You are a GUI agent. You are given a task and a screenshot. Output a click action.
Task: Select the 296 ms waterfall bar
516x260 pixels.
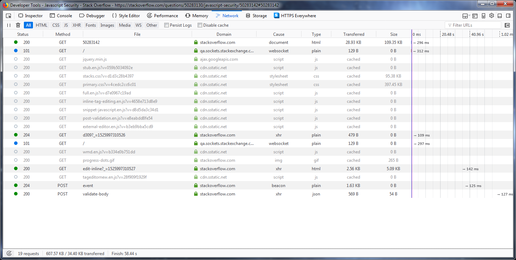coord(421,42)
